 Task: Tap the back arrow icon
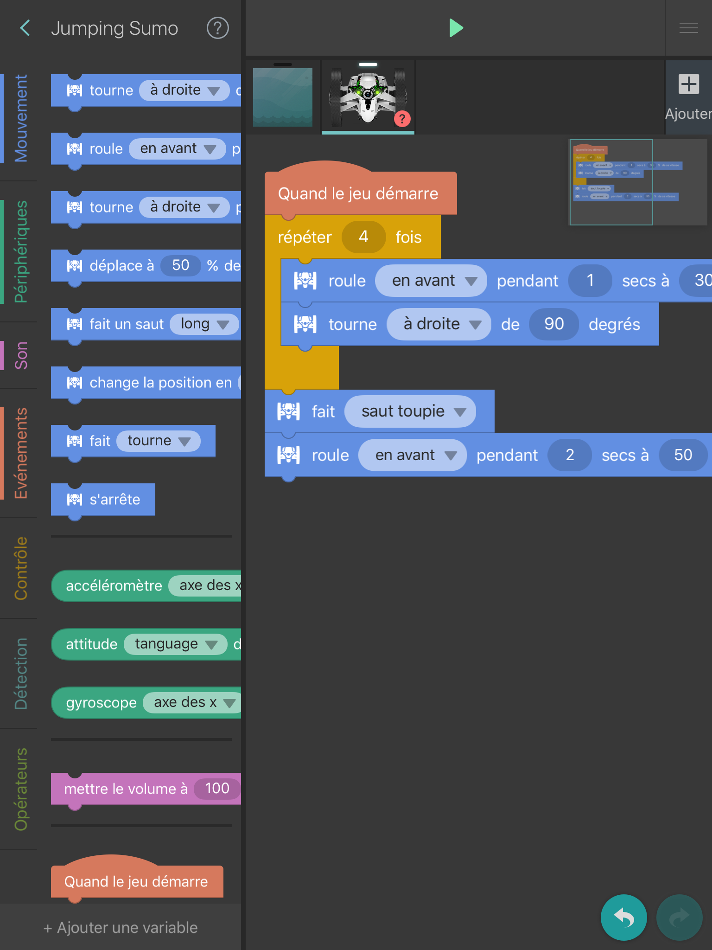(x=25, y=28)
